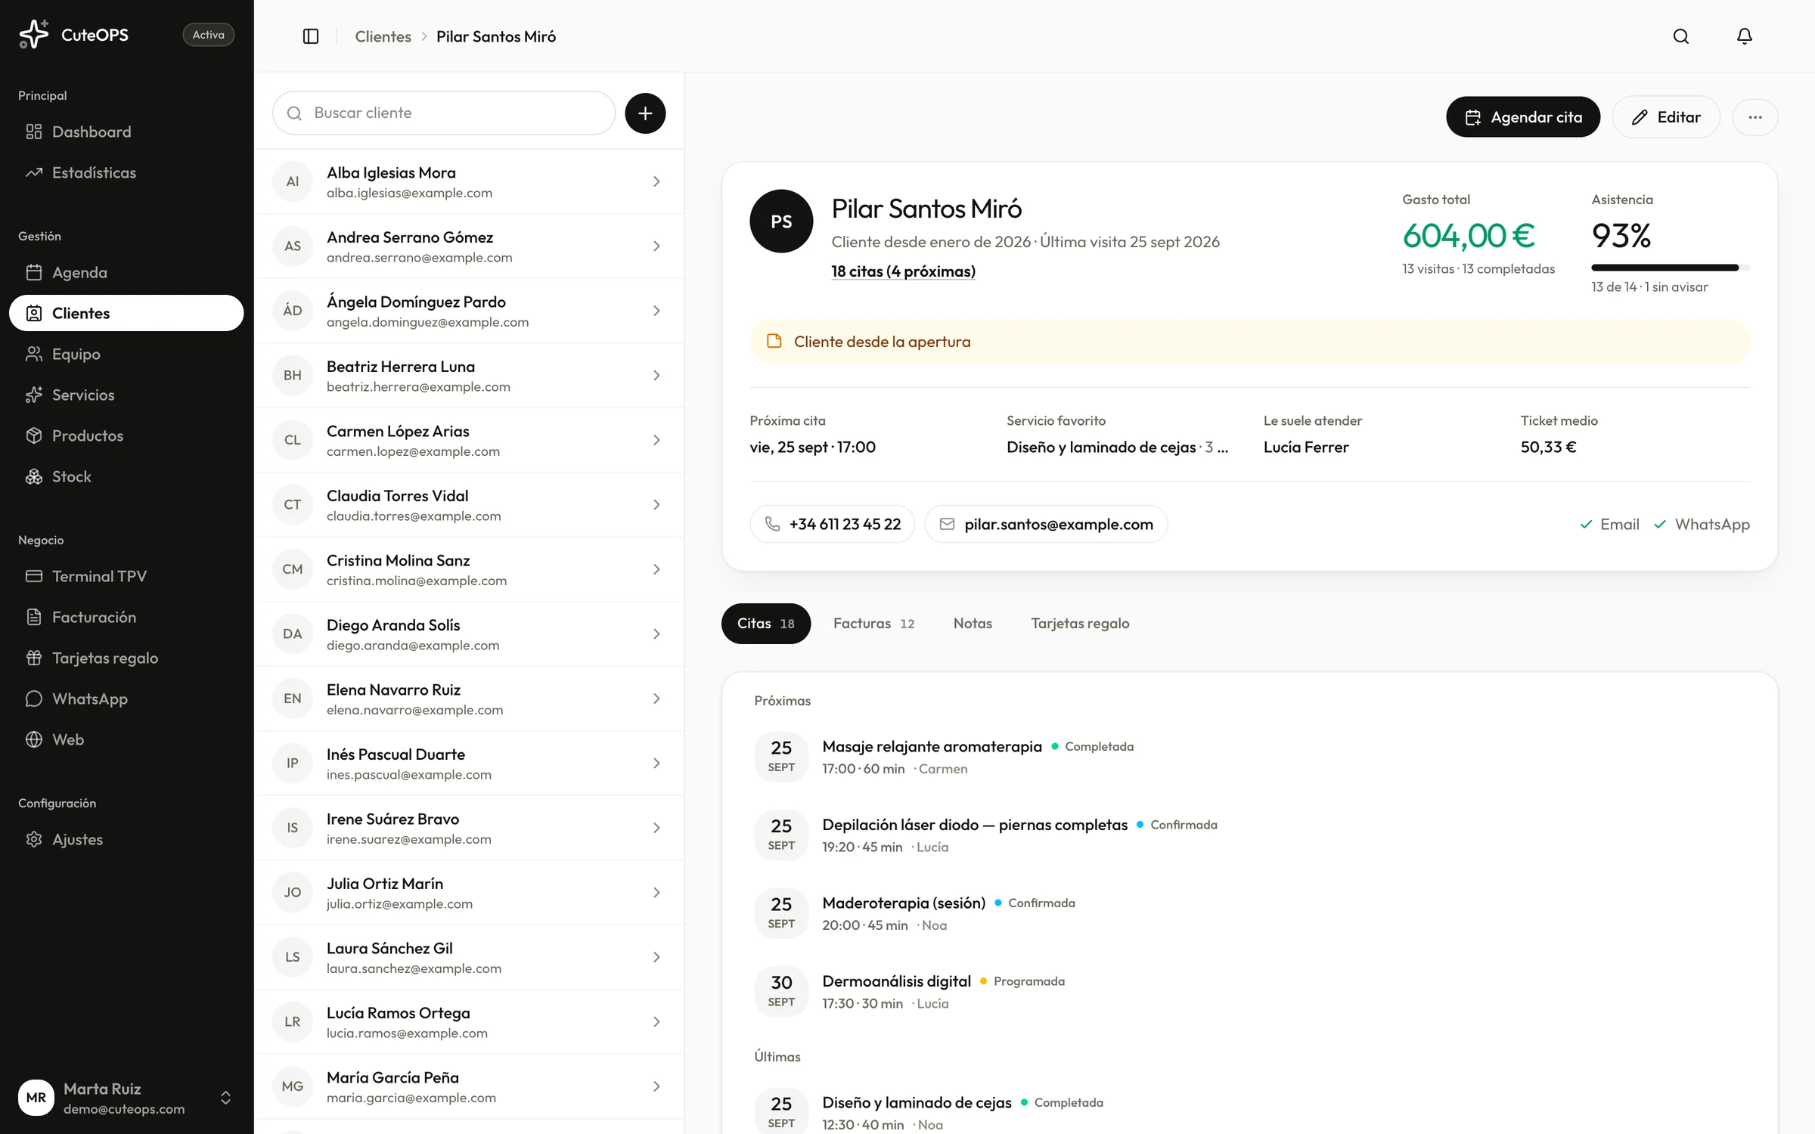Open WhatsApp in the sidebar
The image size is (1815, 1134).
126,699
